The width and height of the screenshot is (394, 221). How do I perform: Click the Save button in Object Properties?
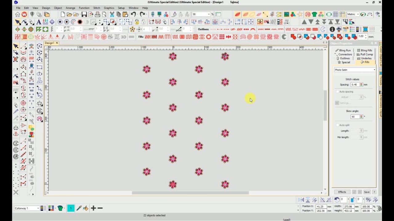tap(367, 192)
